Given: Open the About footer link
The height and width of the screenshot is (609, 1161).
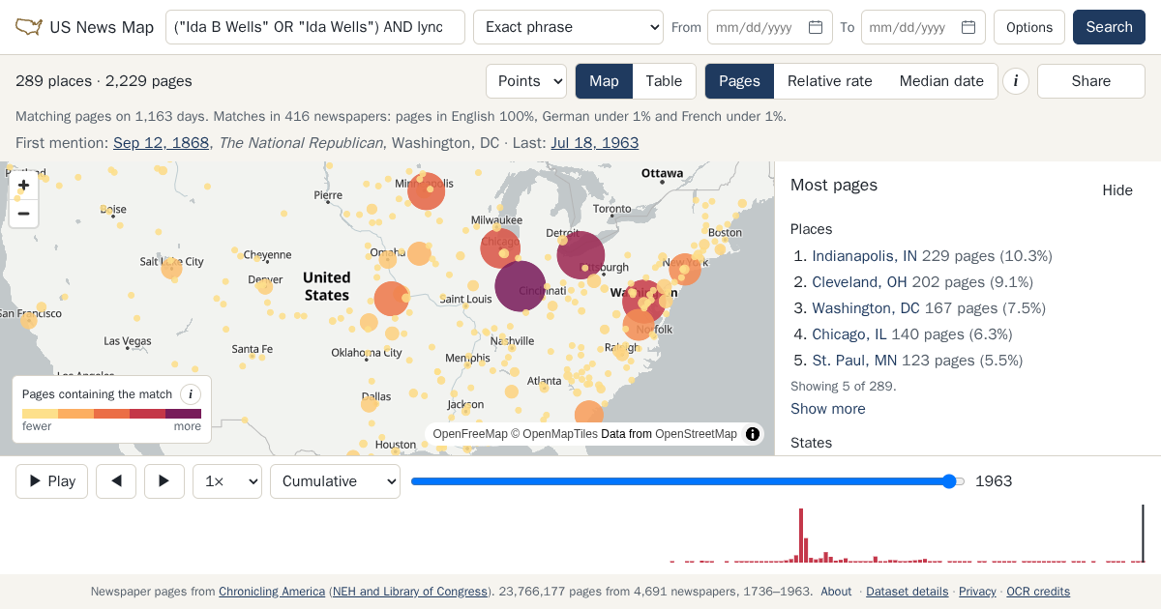Looking at the screenshot, I should [x=836, y=592].
